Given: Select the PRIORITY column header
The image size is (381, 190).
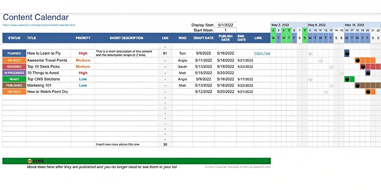Looking at the screenshot, I should (83, 38).
